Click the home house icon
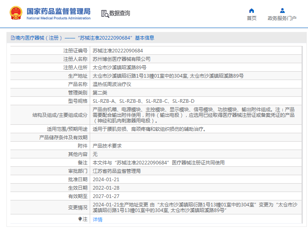The image size is (308, 230). [x=252, y=10]
